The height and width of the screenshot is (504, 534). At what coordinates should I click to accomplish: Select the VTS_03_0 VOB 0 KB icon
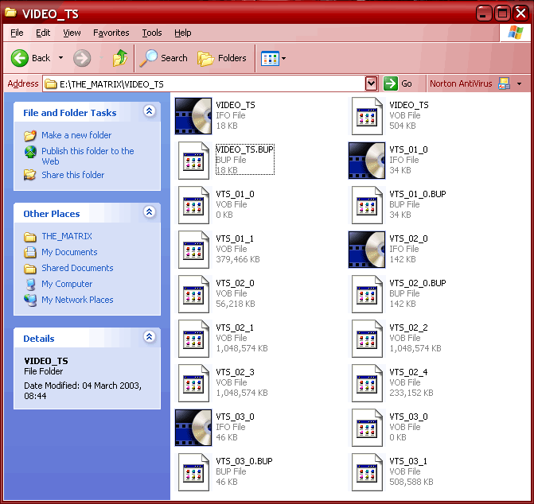click(x=367, y=428)
